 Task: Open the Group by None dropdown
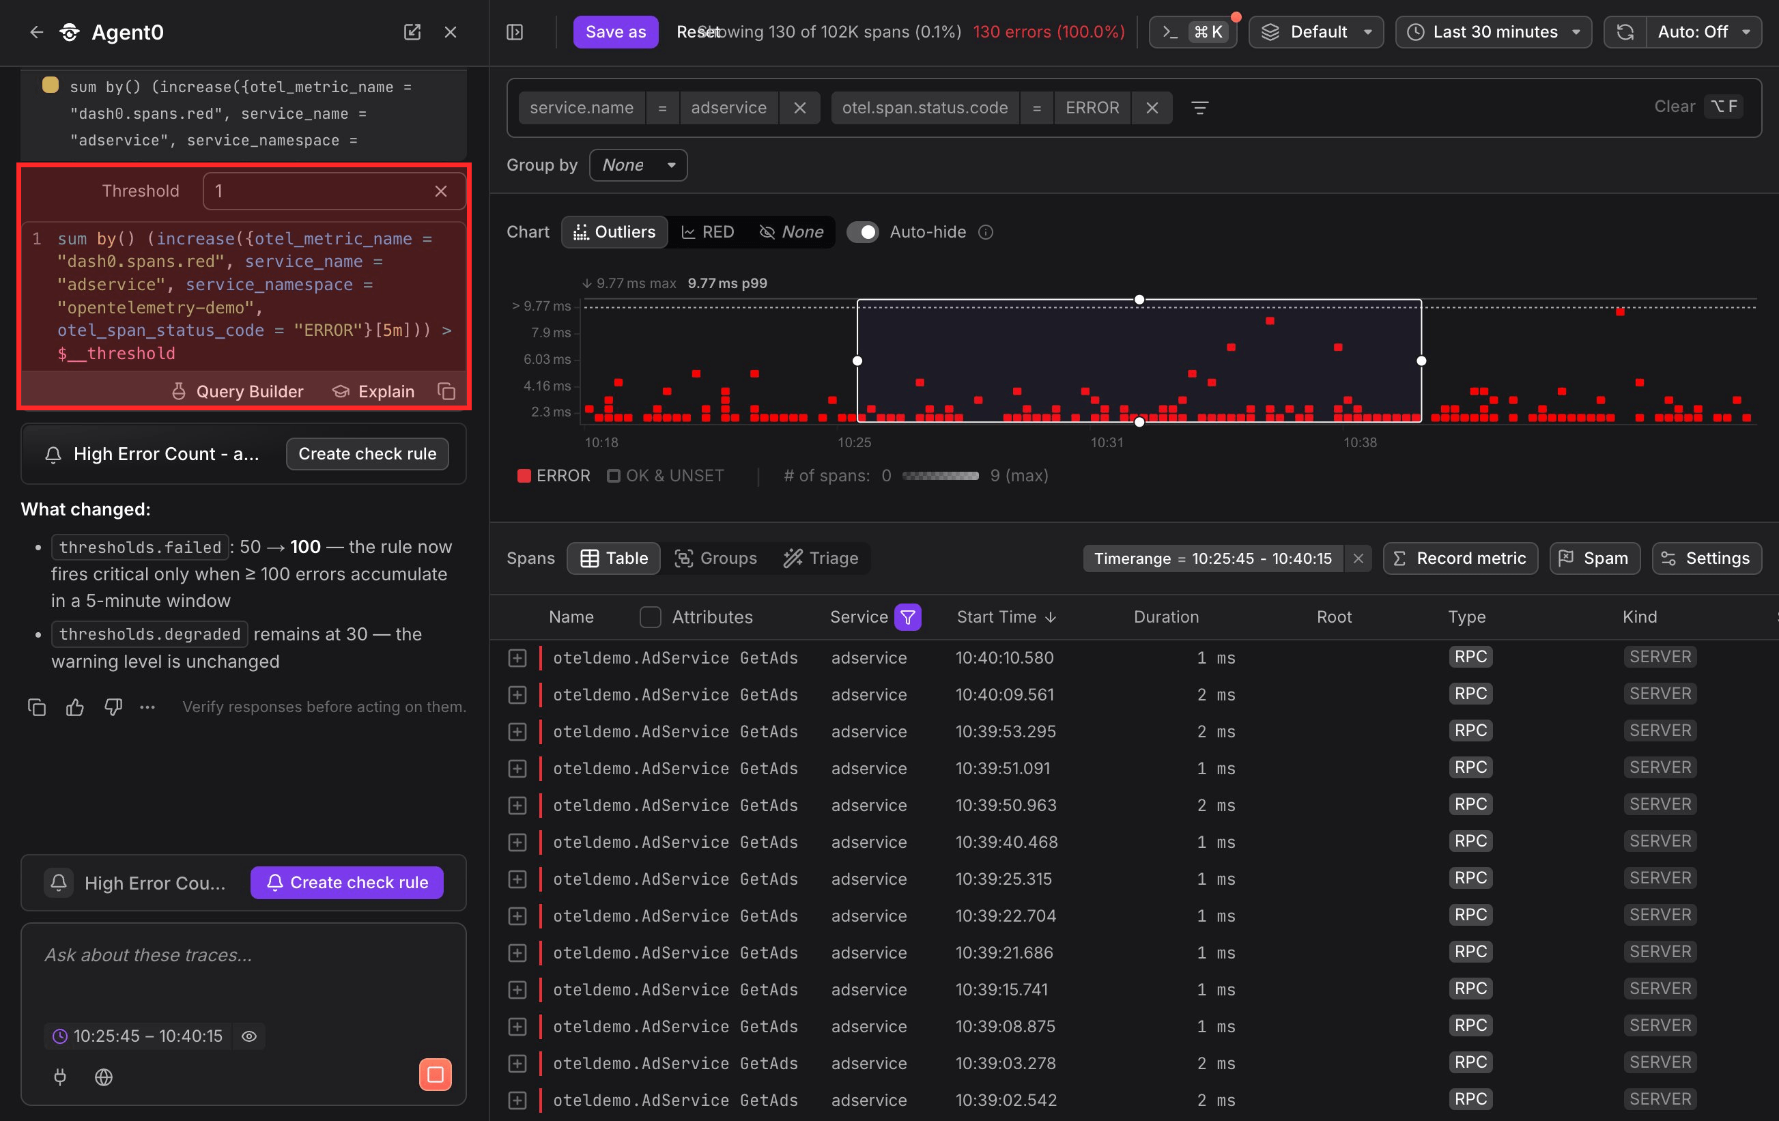click(x=638, y=165)
